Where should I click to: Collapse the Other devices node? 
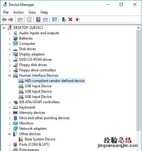tap(10, 134)
